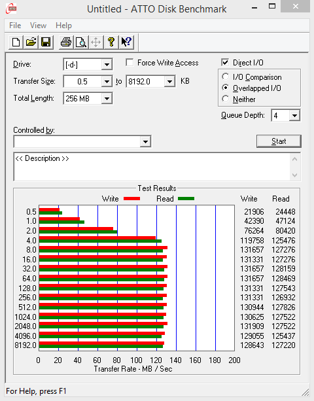The width and height of the screenshot is (314, 401).
Task: Click the New document toolbar icon
Action: click(16, 42)
